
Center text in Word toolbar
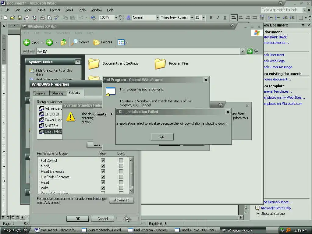[241, 18]
